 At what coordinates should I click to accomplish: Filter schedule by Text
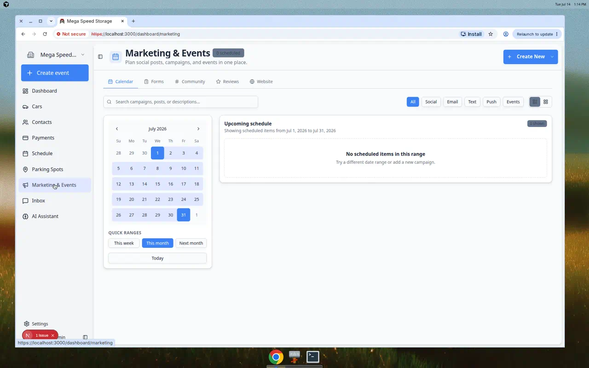point(472,102)
